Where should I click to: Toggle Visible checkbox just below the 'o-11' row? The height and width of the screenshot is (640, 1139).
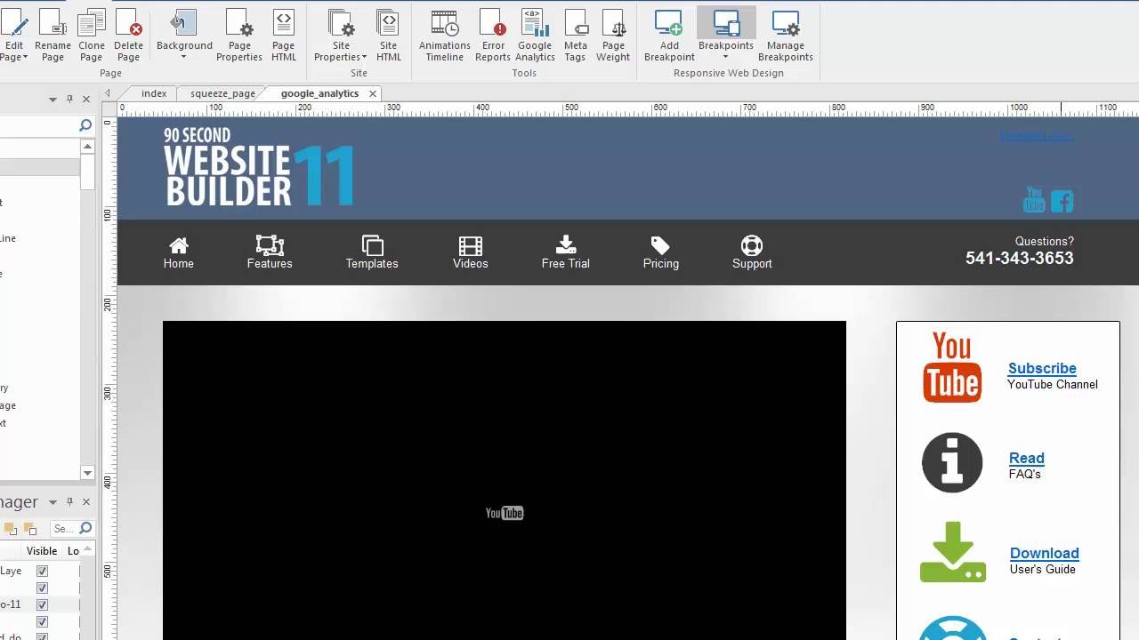[42, 621]
